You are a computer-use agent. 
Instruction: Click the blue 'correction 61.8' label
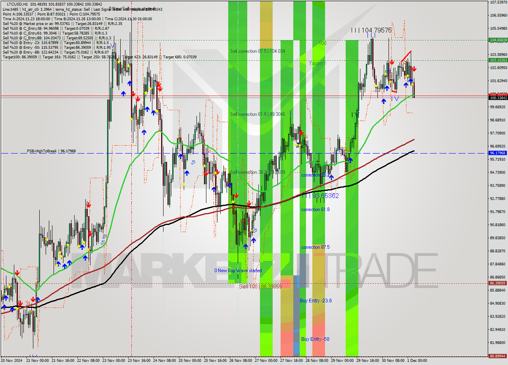[315, 209]
